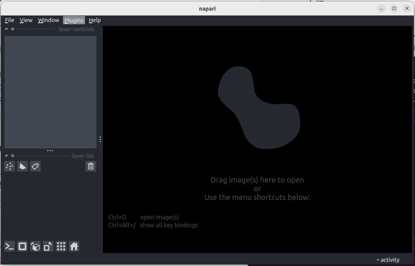The image size is (415, 266).
Task: Open the Help menu
Action: (95, 20)
